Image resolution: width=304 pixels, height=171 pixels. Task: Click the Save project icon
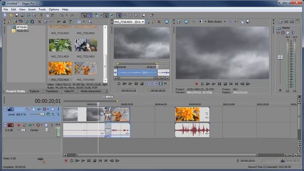click(x=17, y=15)
